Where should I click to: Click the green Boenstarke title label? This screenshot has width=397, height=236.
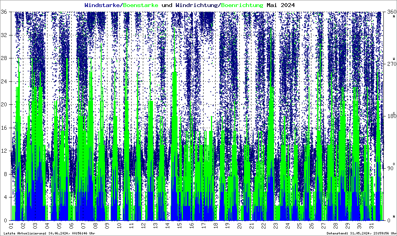(x=141, y=5)
